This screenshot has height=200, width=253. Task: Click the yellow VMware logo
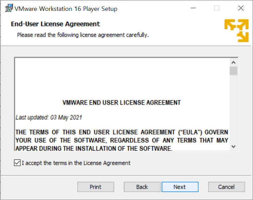coord(237,31)
